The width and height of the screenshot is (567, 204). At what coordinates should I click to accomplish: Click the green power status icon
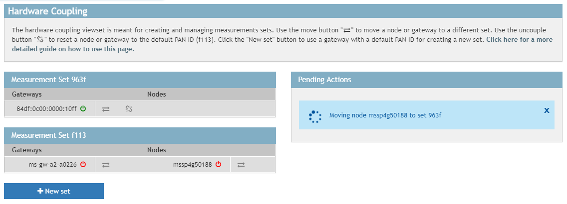point(83,108)
